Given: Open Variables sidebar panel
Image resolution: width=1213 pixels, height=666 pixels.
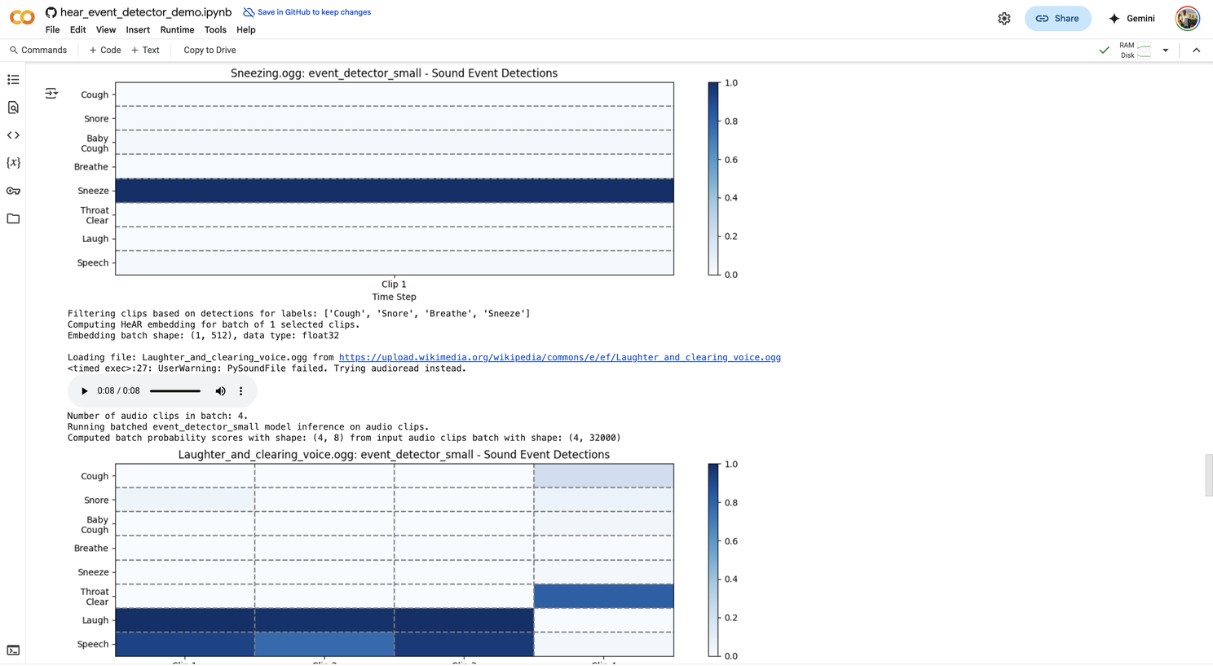Looking at the screenshot, I should tap(13, 163).
